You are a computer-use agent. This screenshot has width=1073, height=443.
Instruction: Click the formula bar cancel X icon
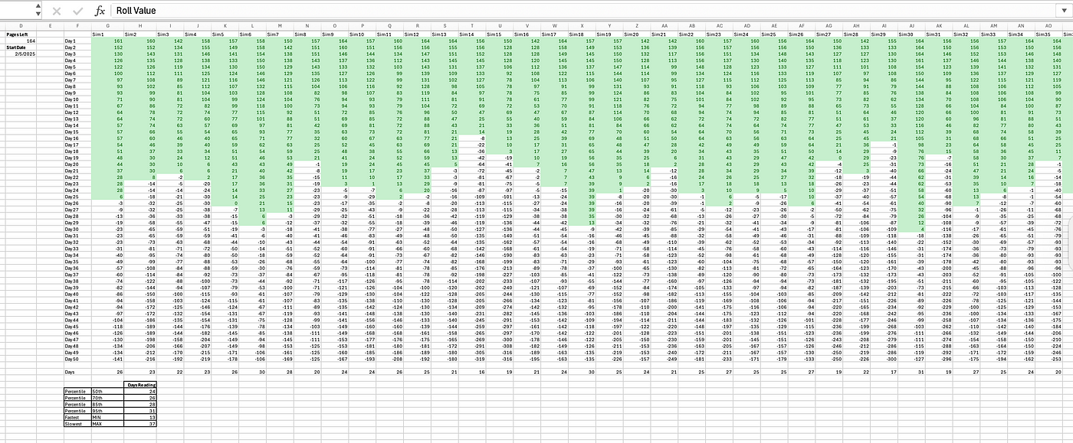coord(56,11)
